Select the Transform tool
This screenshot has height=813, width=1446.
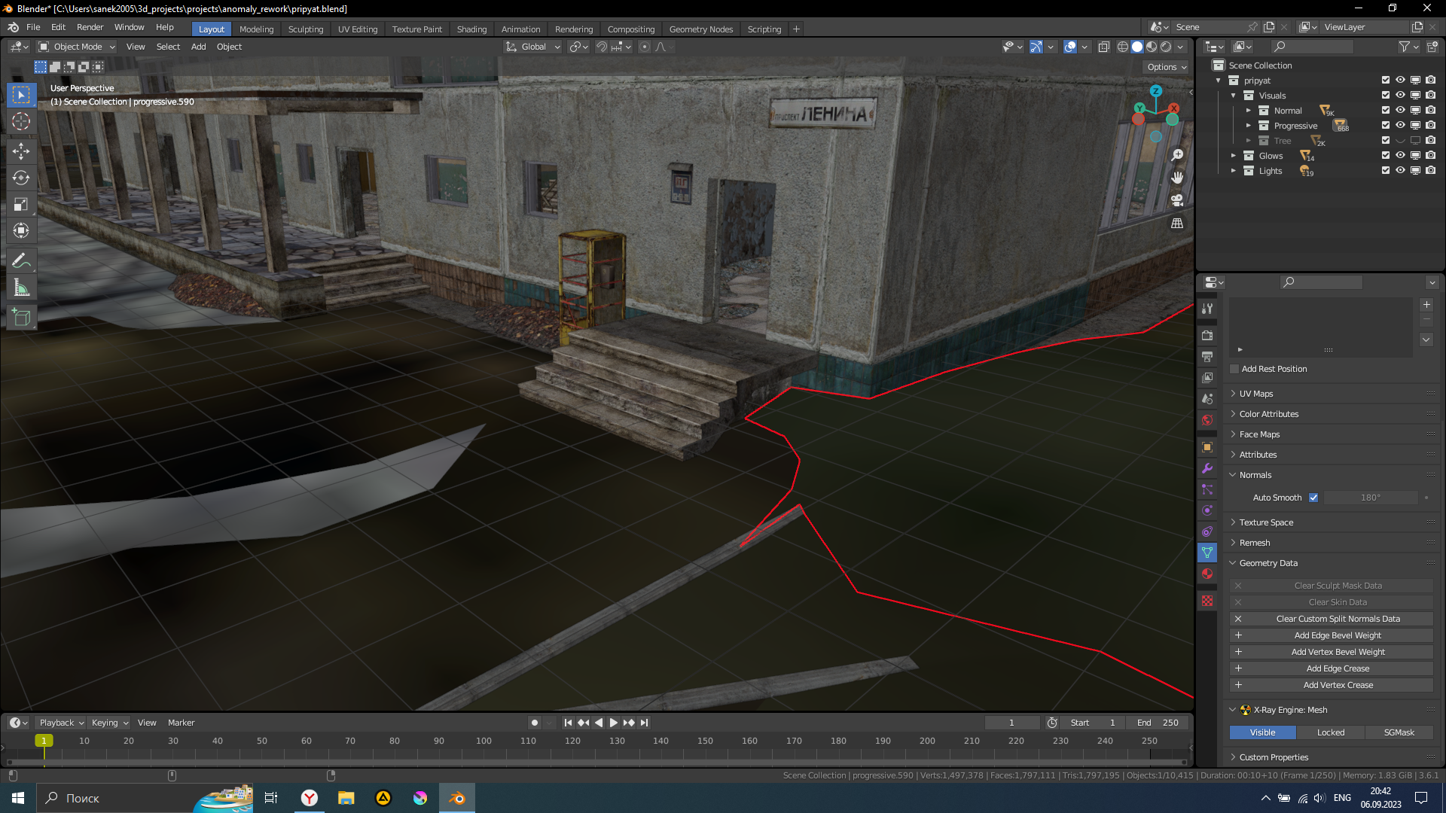point(21,231)
